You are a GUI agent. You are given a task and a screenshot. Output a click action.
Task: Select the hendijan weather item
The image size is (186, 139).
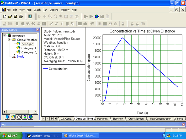point(27,44)
